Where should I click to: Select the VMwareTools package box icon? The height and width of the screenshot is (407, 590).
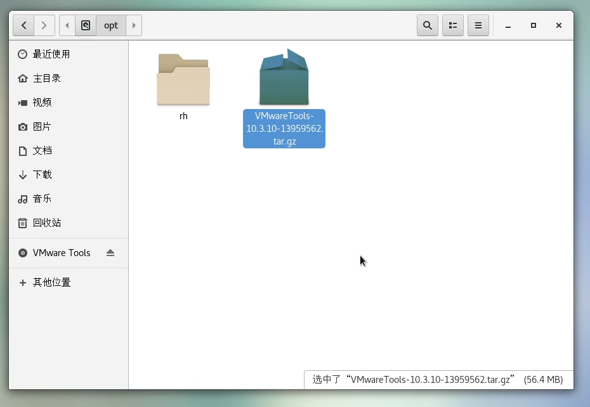click(284, 77)
